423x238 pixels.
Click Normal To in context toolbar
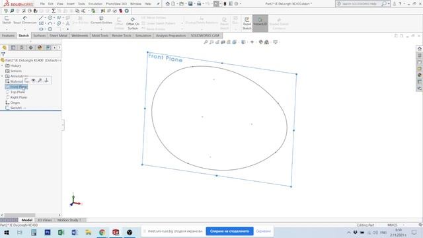tap(46, 81)
